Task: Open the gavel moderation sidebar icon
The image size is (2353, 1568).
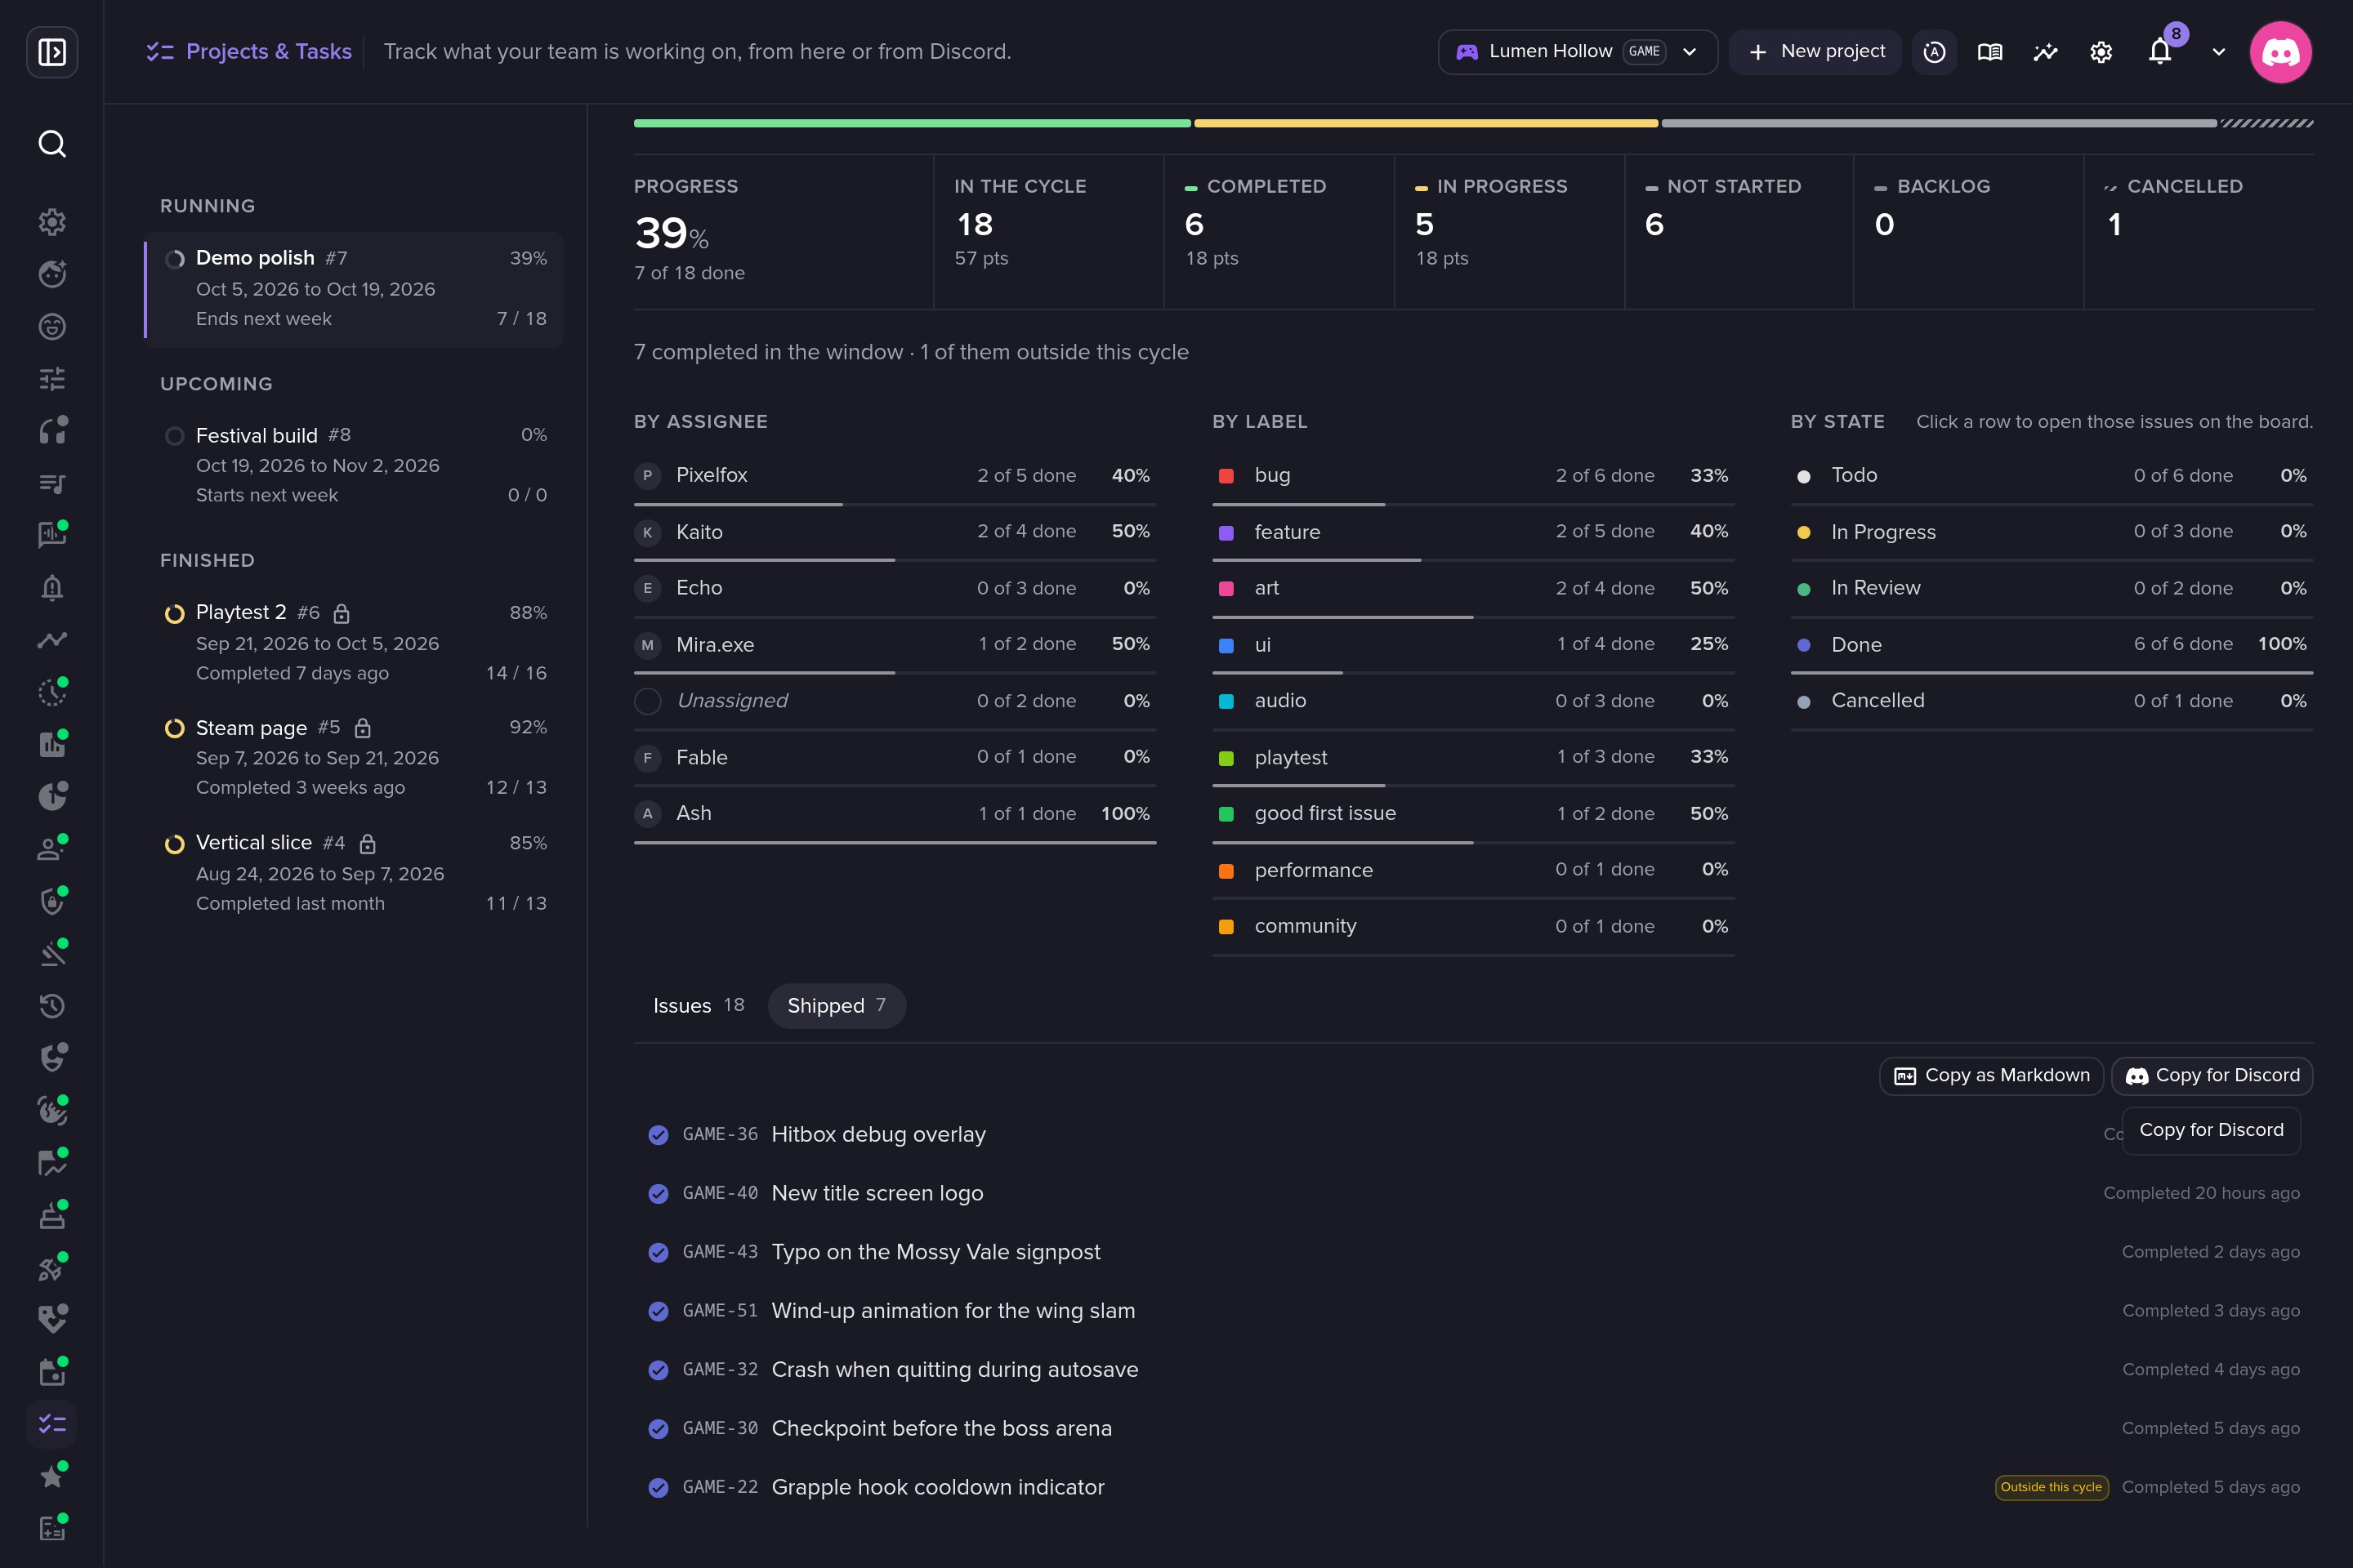Action: (x=52, y=953)
